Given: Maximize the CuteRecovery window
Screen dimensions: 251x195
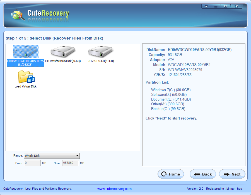Looking at the screenshot, I should [x=226, y=6].
